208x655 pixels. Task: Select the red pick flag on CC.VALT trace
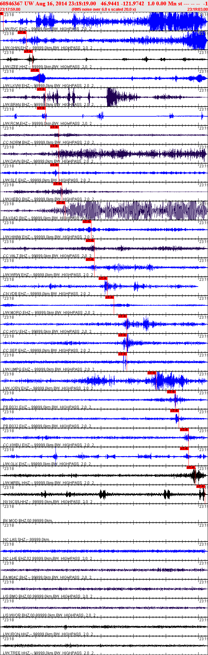click(90, 241)
